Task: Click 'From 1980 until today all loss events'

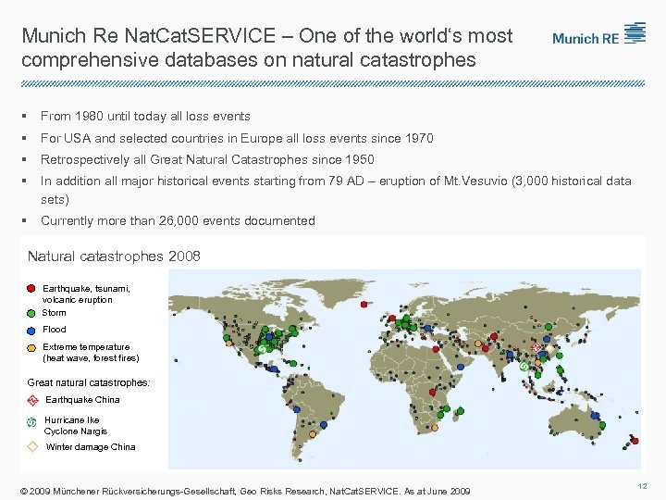Action: click(x=145, y=116)
